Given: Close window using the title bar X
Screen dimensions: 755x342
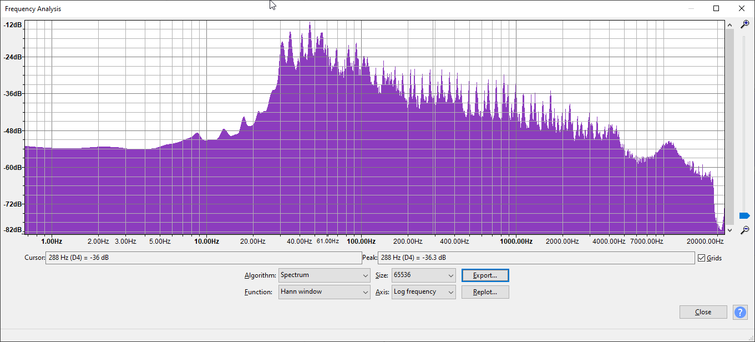Looking at the screenshot, I should (742, 8).
